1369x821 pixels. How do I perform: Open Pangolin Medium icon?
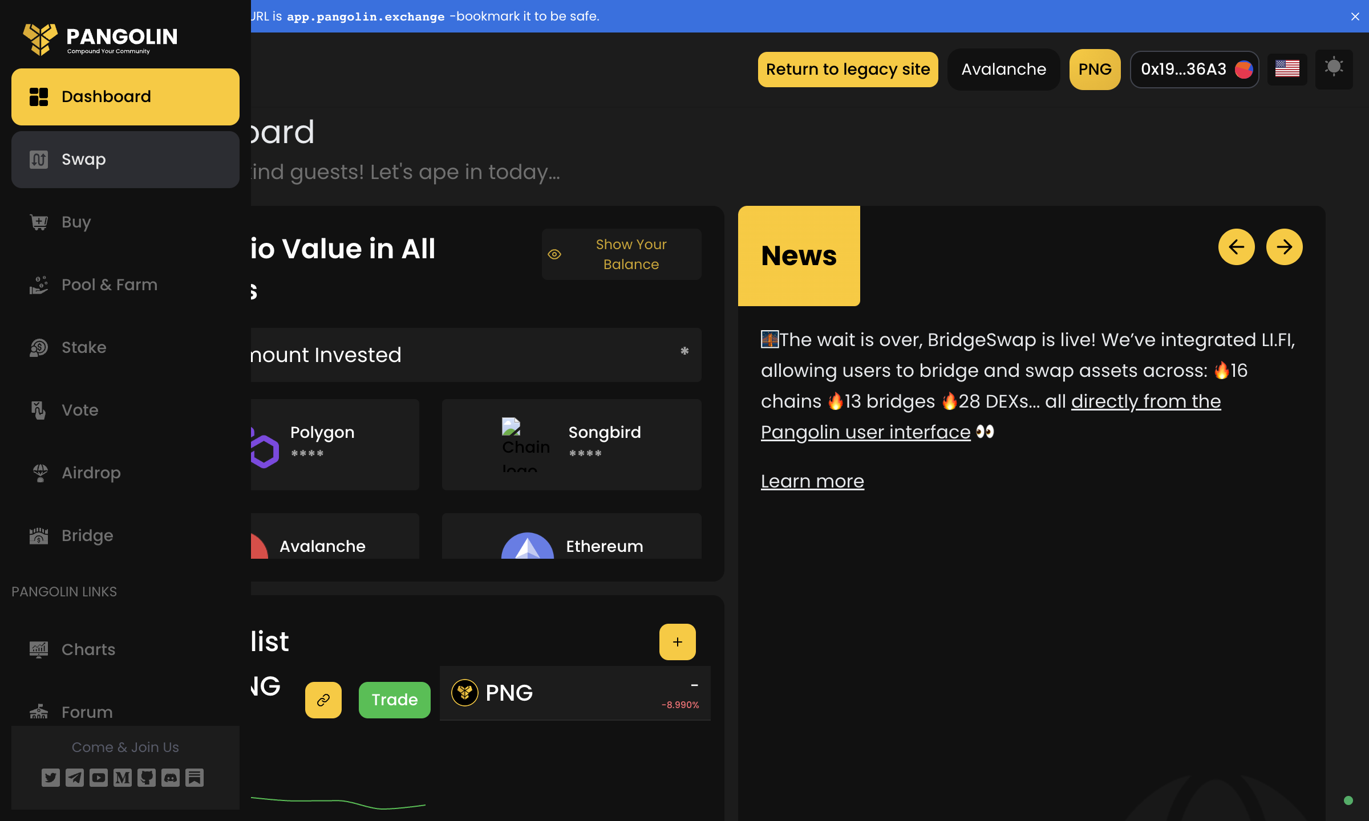pyautogui.click(x=123, y=778)
